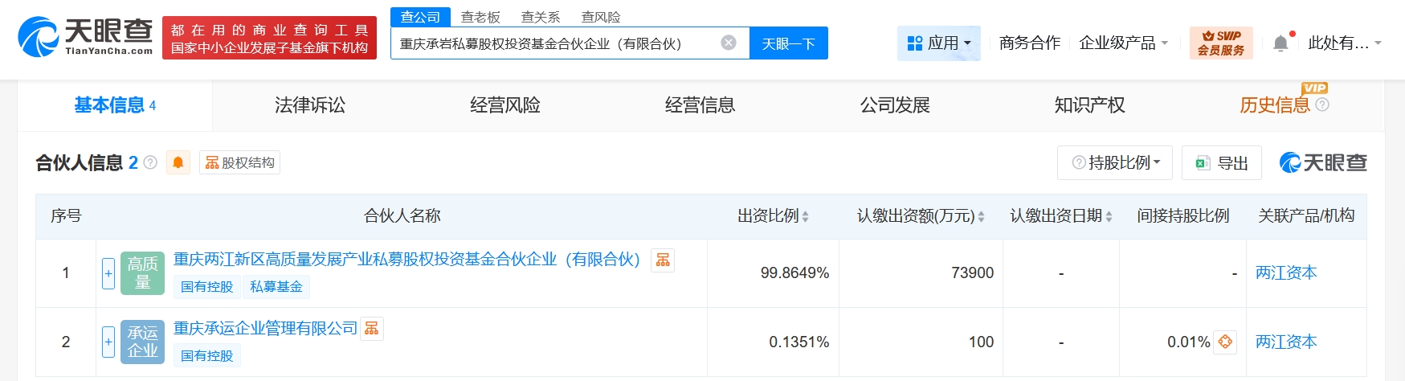Open equity structure icon for 重庆承运企业管理有限公司
Image resolution: width=1405 pixels, height=381 pixels.
point(371,329)
